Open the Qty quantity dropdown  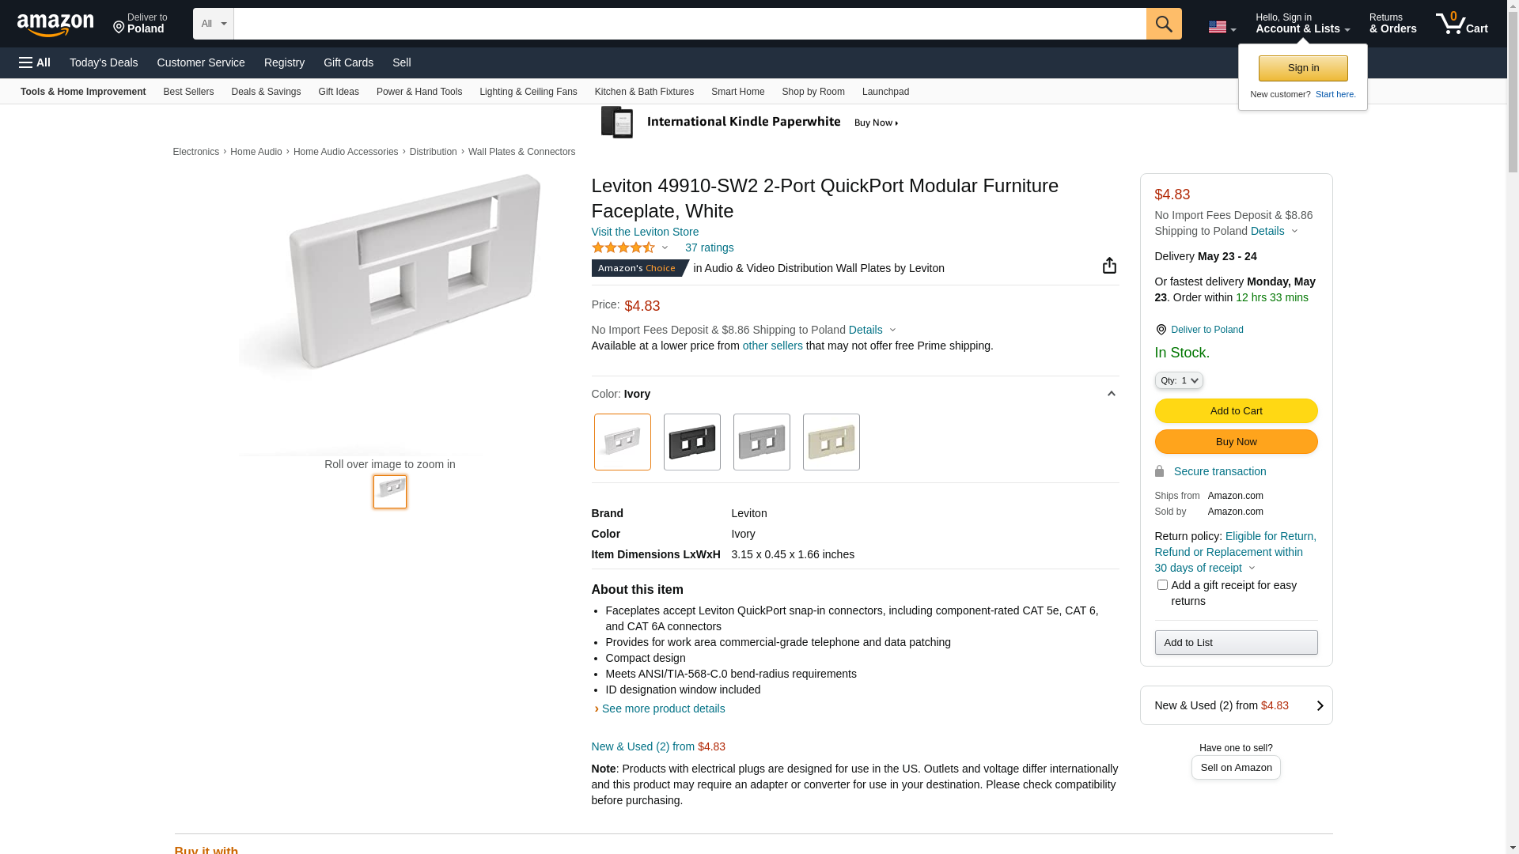(1178, 380)
